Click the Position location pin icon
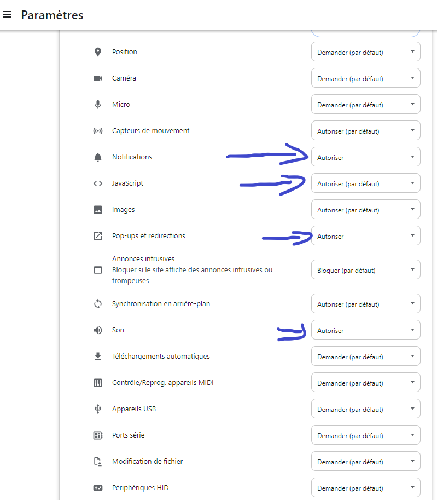The height and width of the screenshot is (500, 437). click(98, 52)
